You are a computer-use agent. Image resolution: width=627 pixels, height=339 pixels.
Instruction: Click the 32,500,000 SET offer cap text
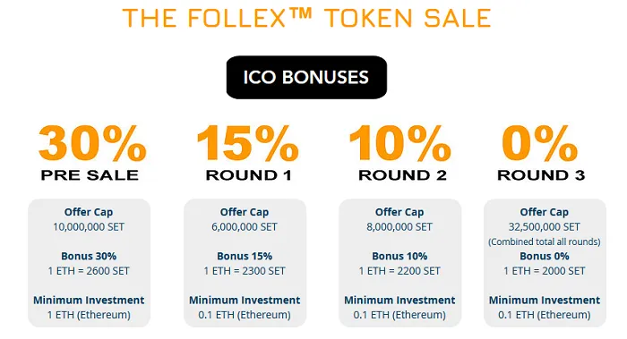point(545,227)
